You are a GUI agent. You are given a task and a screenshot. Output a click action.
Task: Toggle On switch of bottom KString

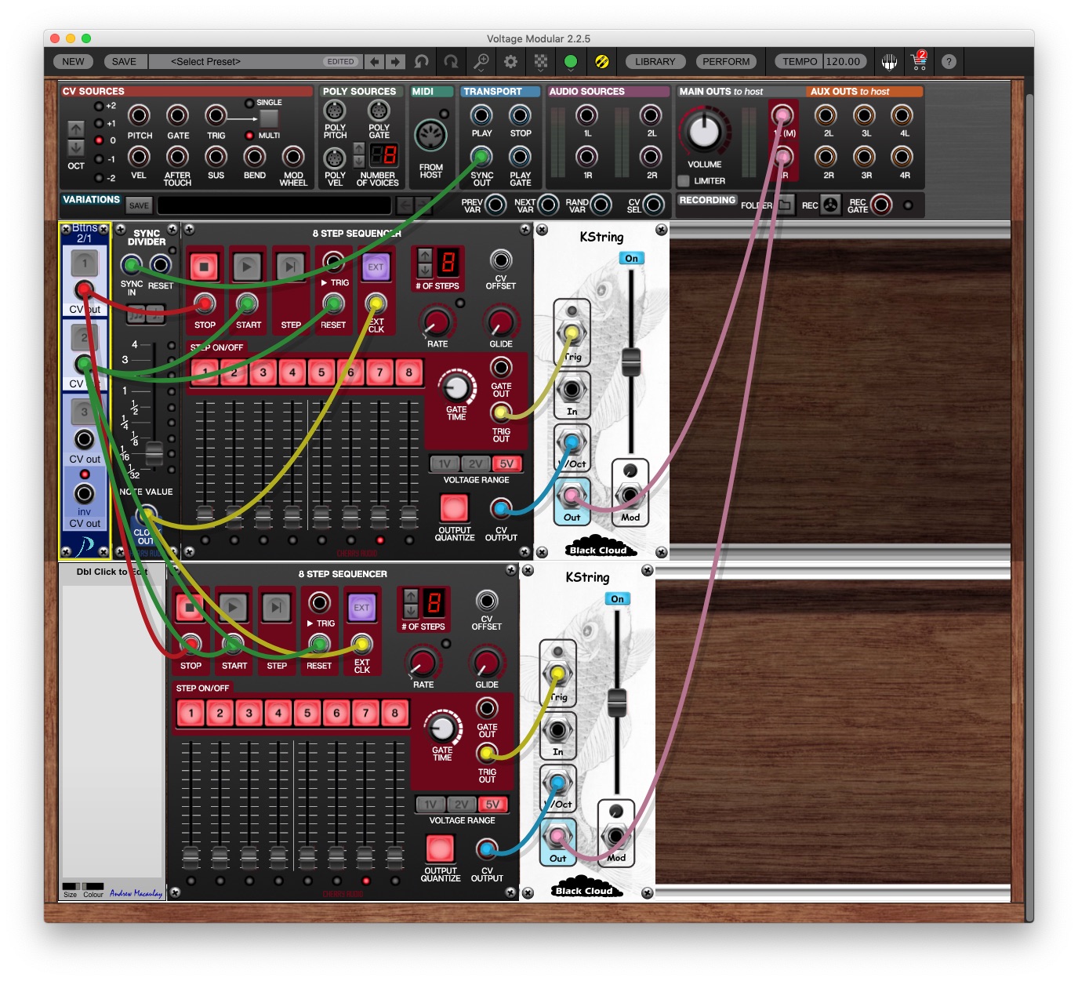tap(617, 599)
